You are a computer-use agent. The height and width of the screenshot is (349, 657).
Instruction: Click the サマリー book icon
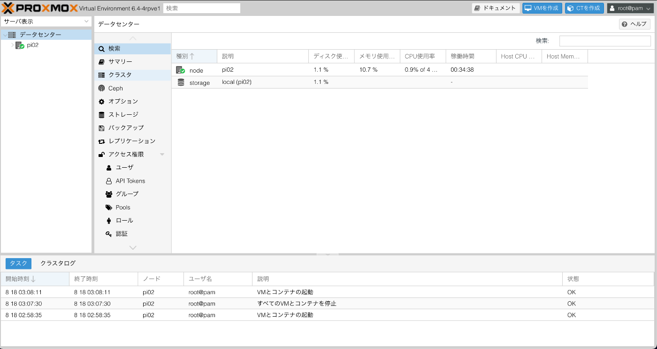point(101,62)
